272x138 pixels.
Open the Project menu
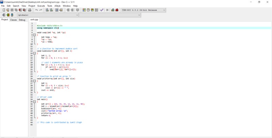point(32,6)
